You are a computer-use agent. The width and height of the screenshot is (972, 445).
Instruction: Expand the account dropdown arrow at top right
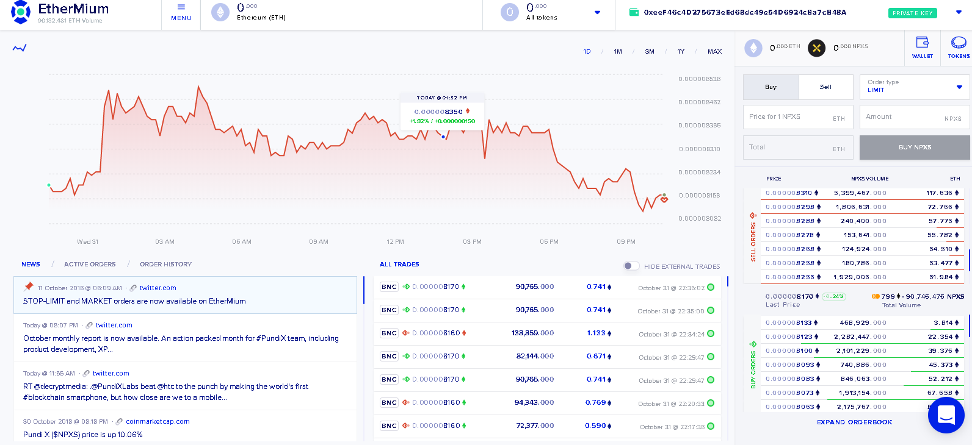tap(959, 12)
